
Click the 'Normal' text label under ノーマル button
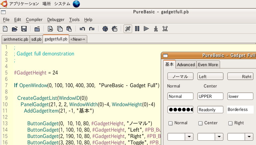click(173, 86)
